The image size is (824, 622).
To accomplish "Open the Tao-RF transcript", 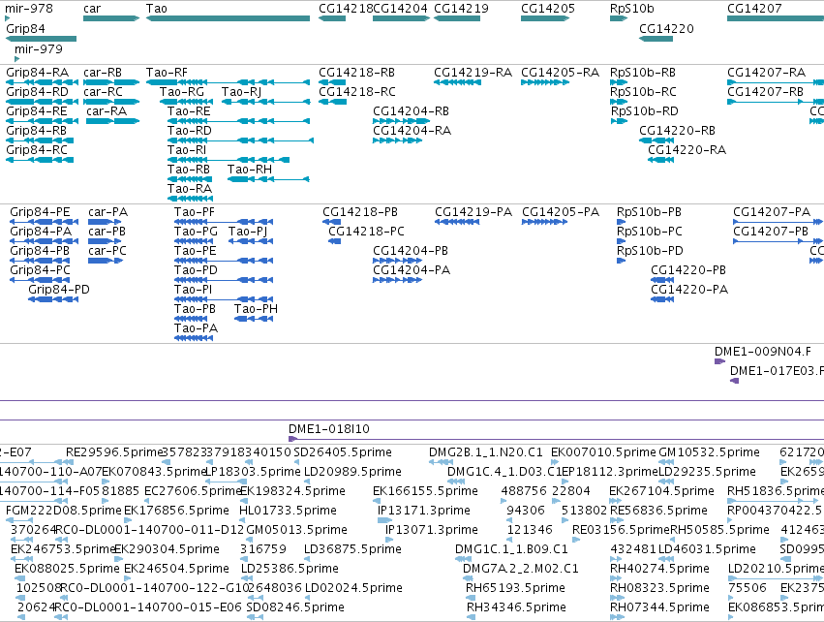I will [229, 82].
